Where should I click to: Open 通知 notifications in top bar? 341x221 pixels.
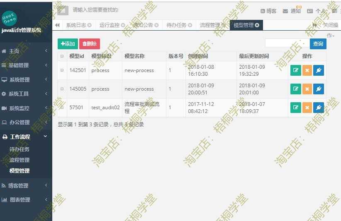[292, 11]
